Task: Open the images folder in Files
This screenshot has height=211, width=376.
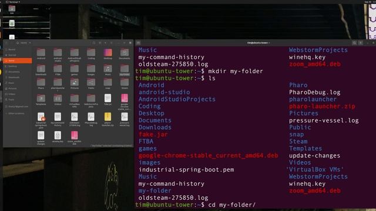Action: tap(91, 69)
